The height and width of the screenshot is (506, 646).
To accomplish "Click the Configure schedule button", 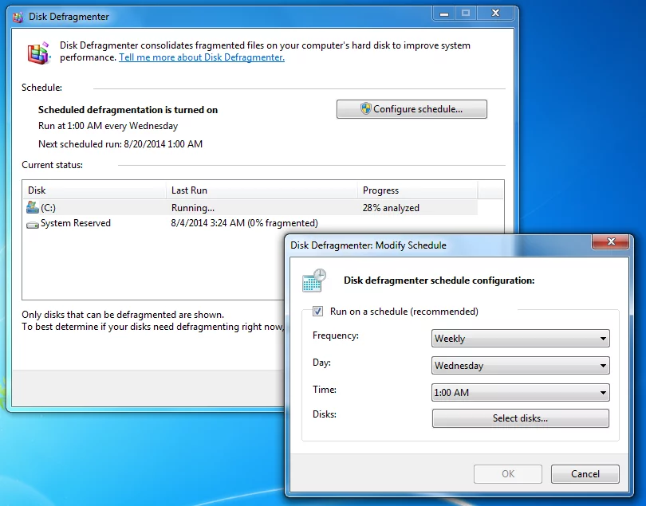I will coord(411,109).
